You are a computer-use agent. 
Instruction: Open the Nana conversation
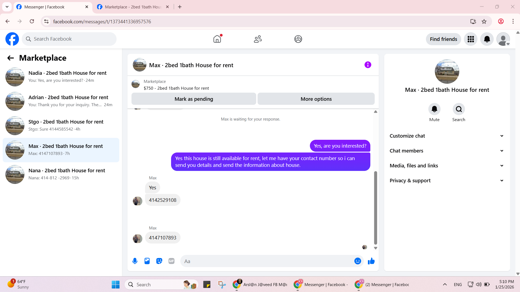pyautogui.click(x=61, y=174)
